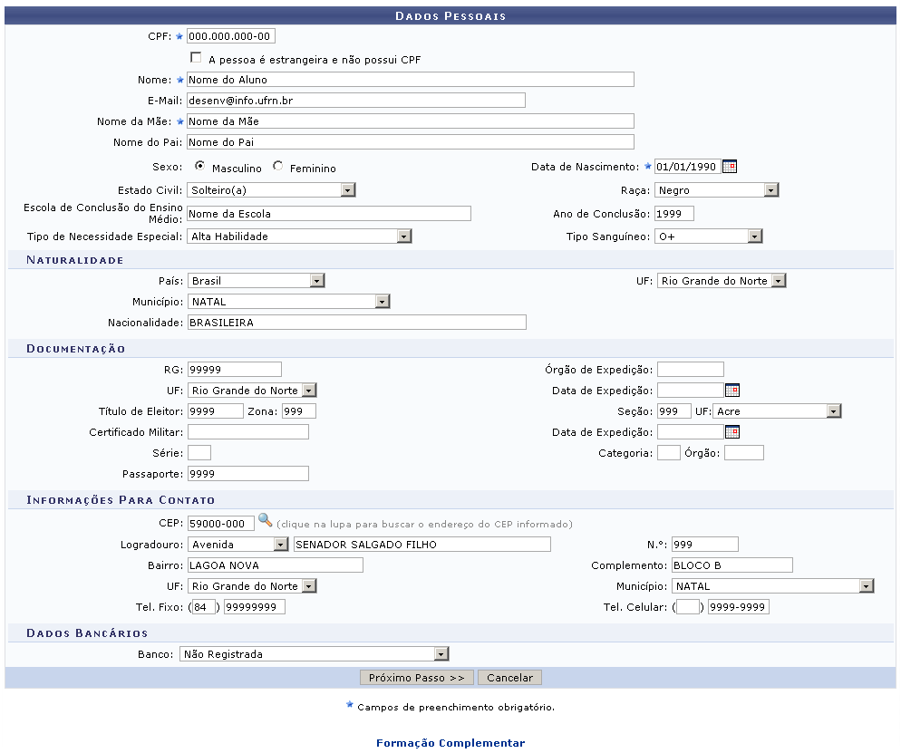901x753 pixels.
Task: Open calendar for RG Data de Expedição
Action: [x=732, y=391]
